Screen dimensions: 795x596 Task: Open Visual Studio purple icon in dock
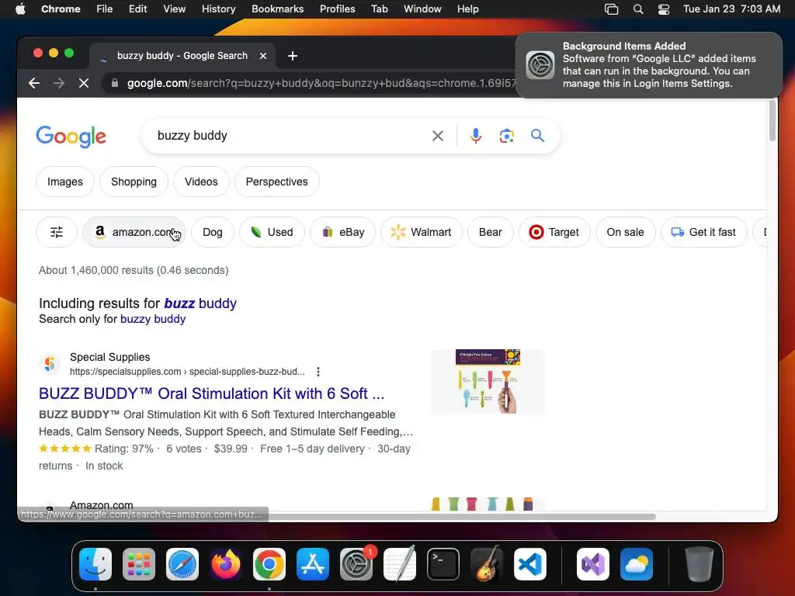pos(593,564)
